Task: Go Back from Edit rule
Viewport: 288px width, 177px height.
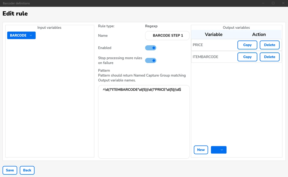Action: (x=27, y=170)
